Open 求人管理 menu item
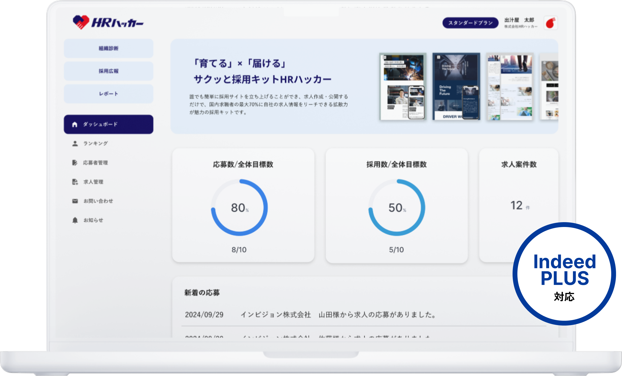Image resolution: width=622 pixels, height=376 pixels. pyautogui.click(x=93, y=182)
